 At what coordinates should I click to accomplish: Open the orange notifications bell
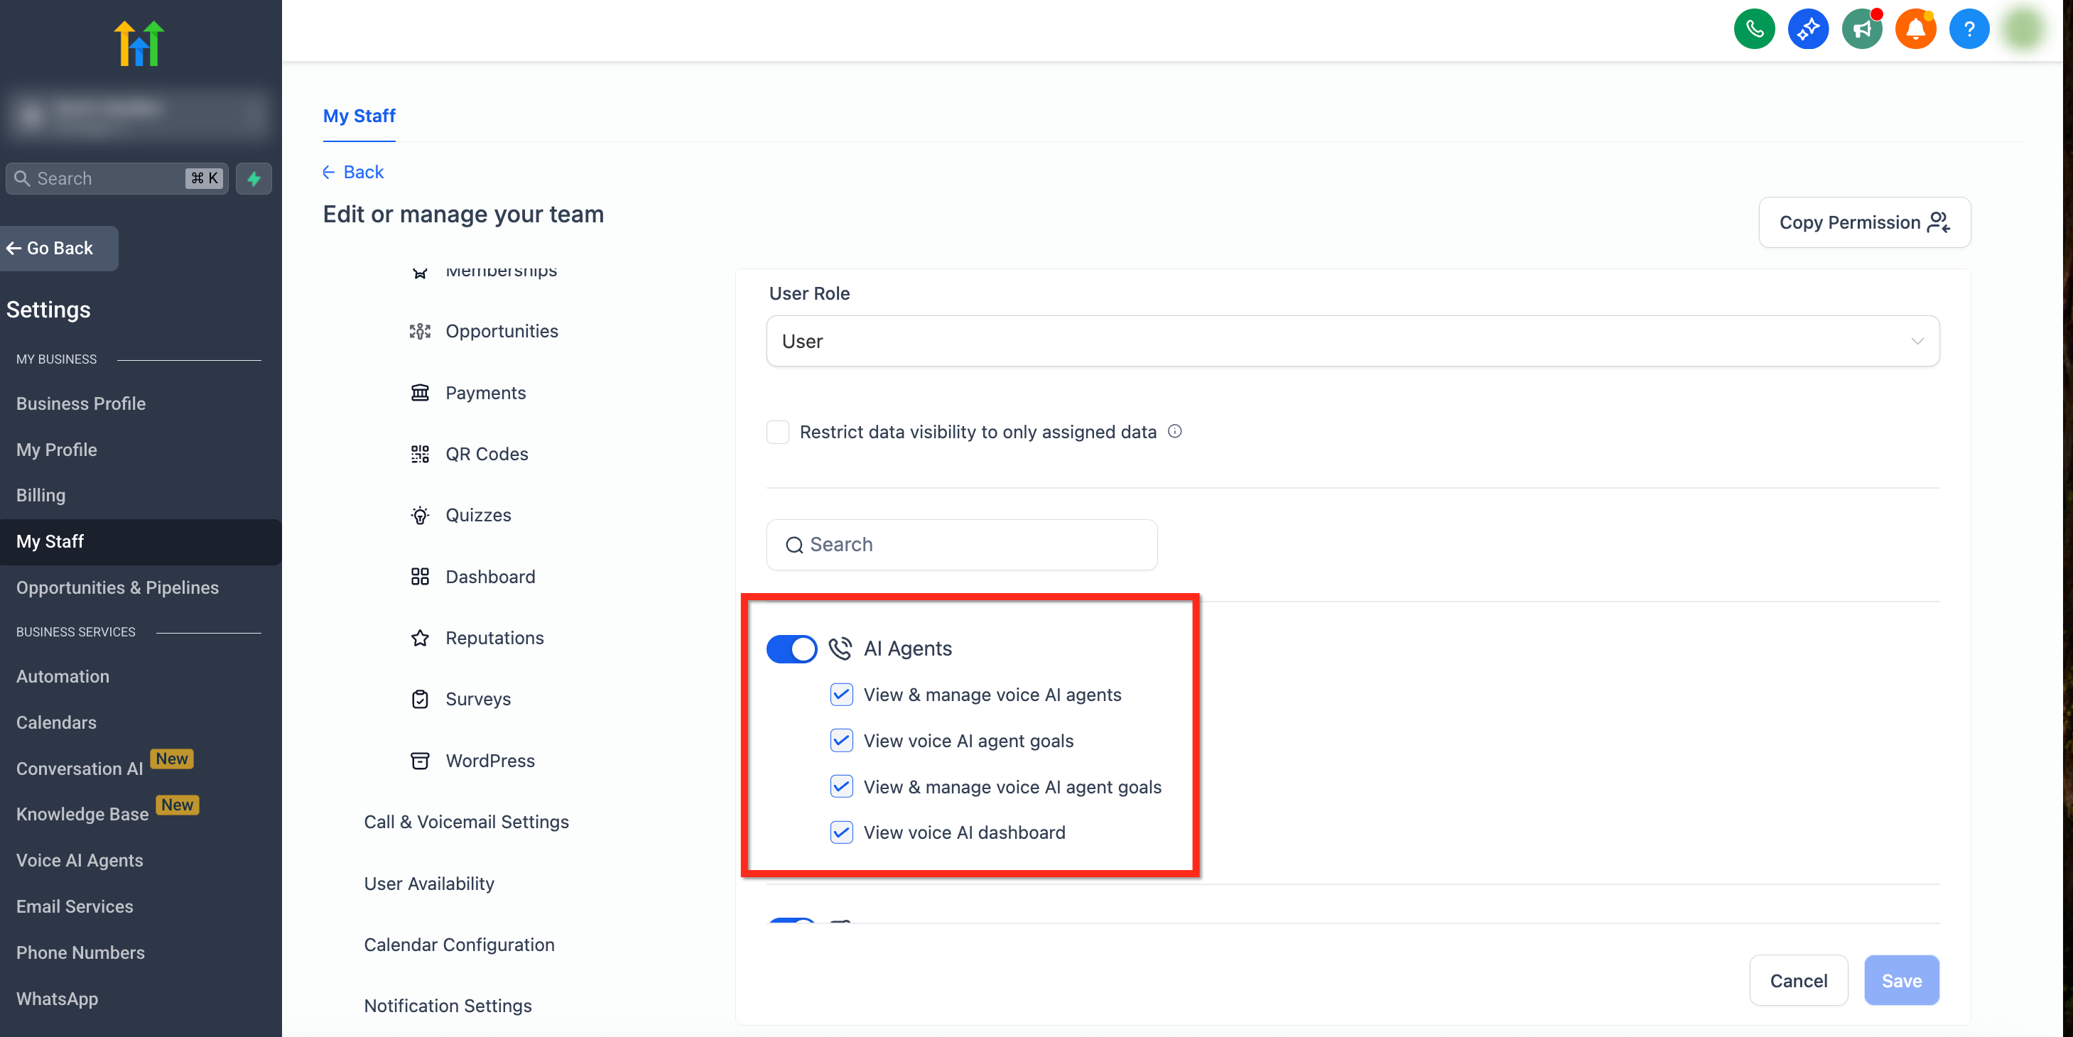tap(1915, 30)
